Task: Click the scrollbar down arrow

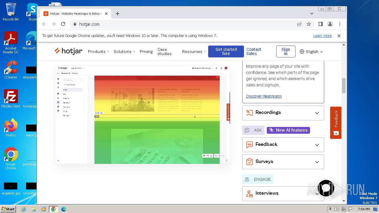Action: click(x=344, y=201)
